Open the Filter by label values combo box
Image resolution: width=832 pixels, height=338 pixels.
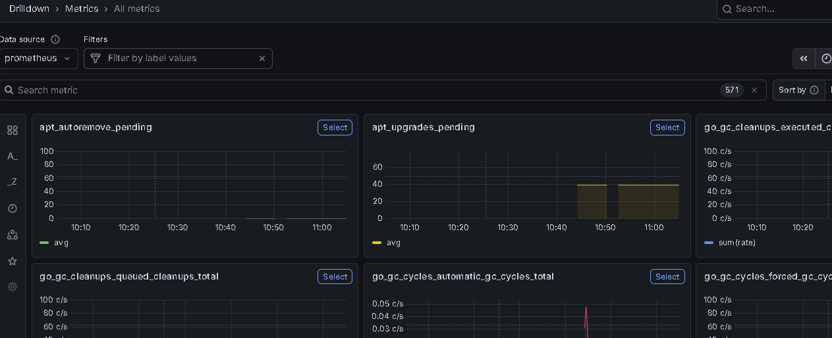tap(178, 59)
